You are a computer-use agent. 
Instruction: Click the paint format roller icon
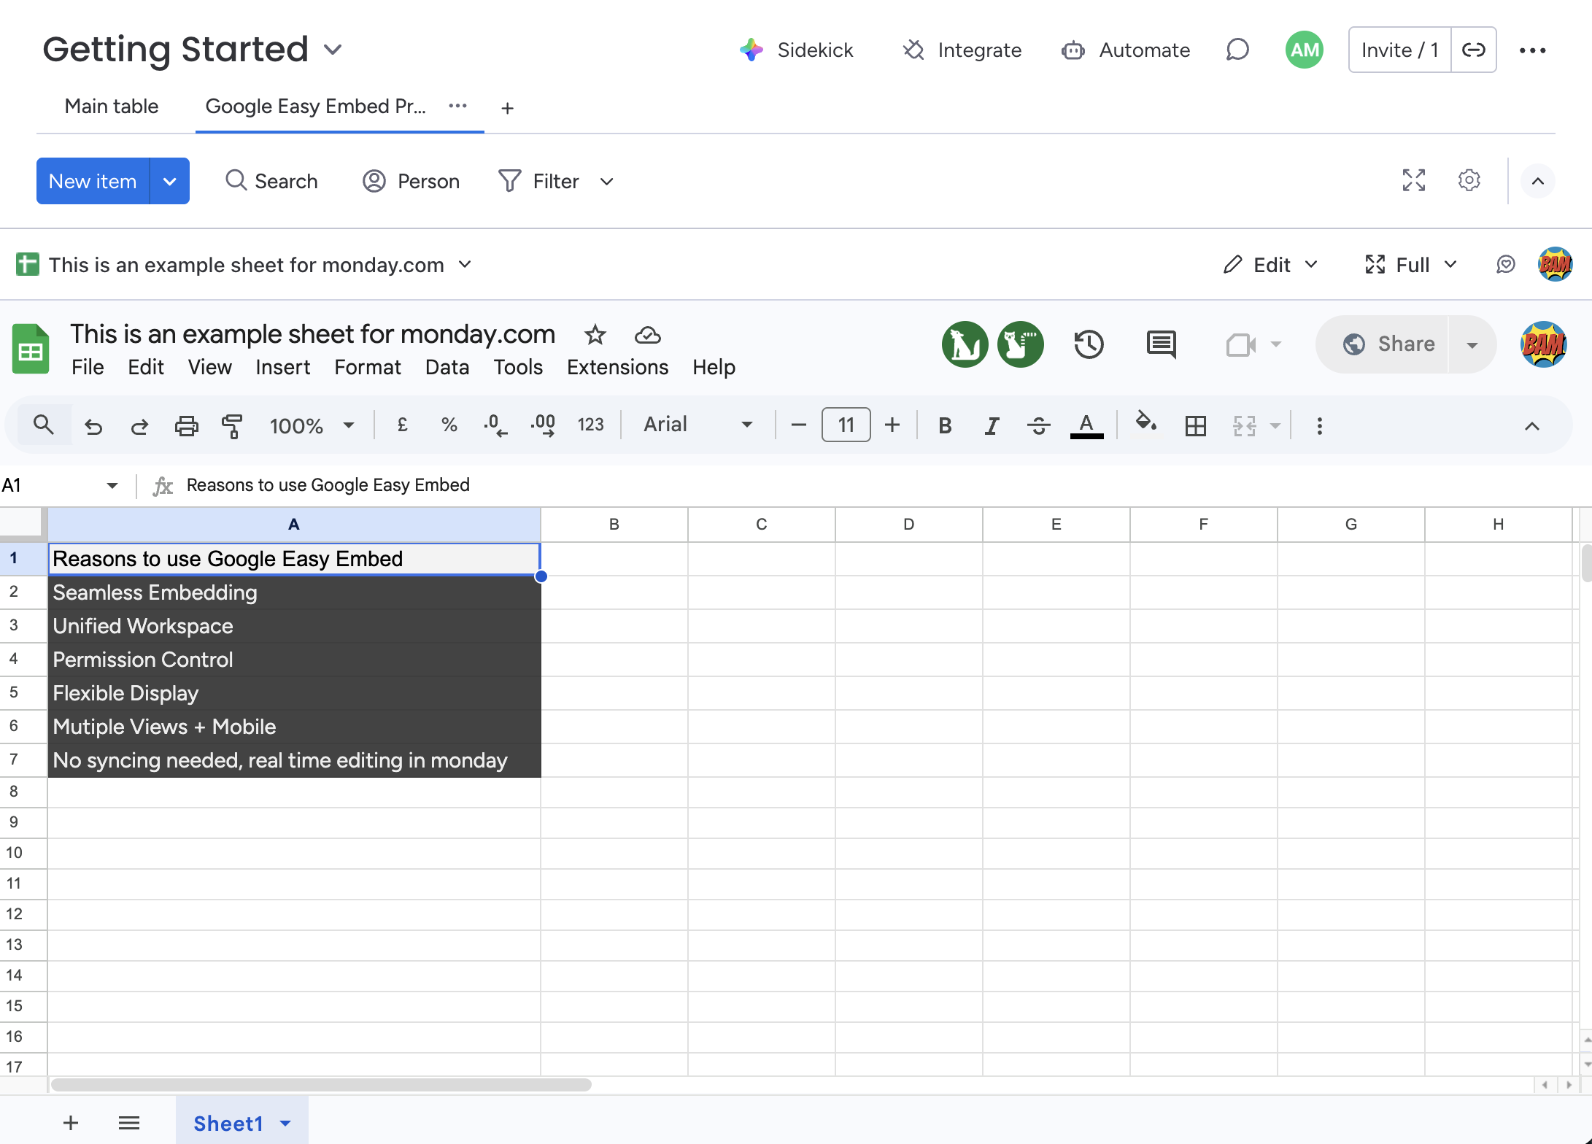click(232, 425)
